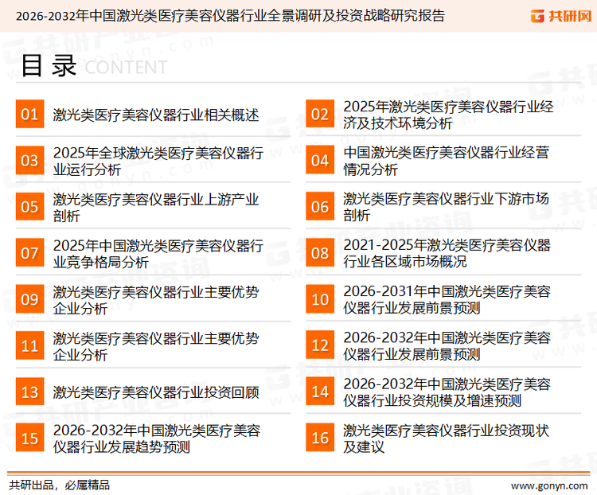Open the 行业发展趋势预测 chapter entry
The image size is (597, 495).
(156, 438)
